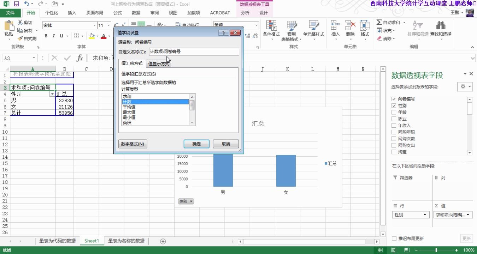Image resolution: width=477 pixels, height=254 pixels.
Task: Click the 数字格式(N) button
Action: point(132,144)
